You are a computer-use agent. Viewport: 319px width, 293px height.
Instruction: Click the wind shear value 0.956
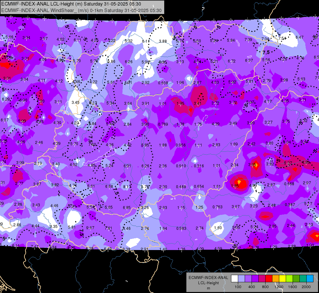tap(181, 145)
